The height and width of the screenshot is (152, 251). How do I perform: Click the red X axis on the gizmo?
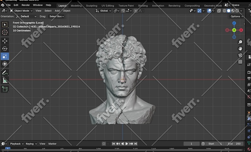click(241, 30)
